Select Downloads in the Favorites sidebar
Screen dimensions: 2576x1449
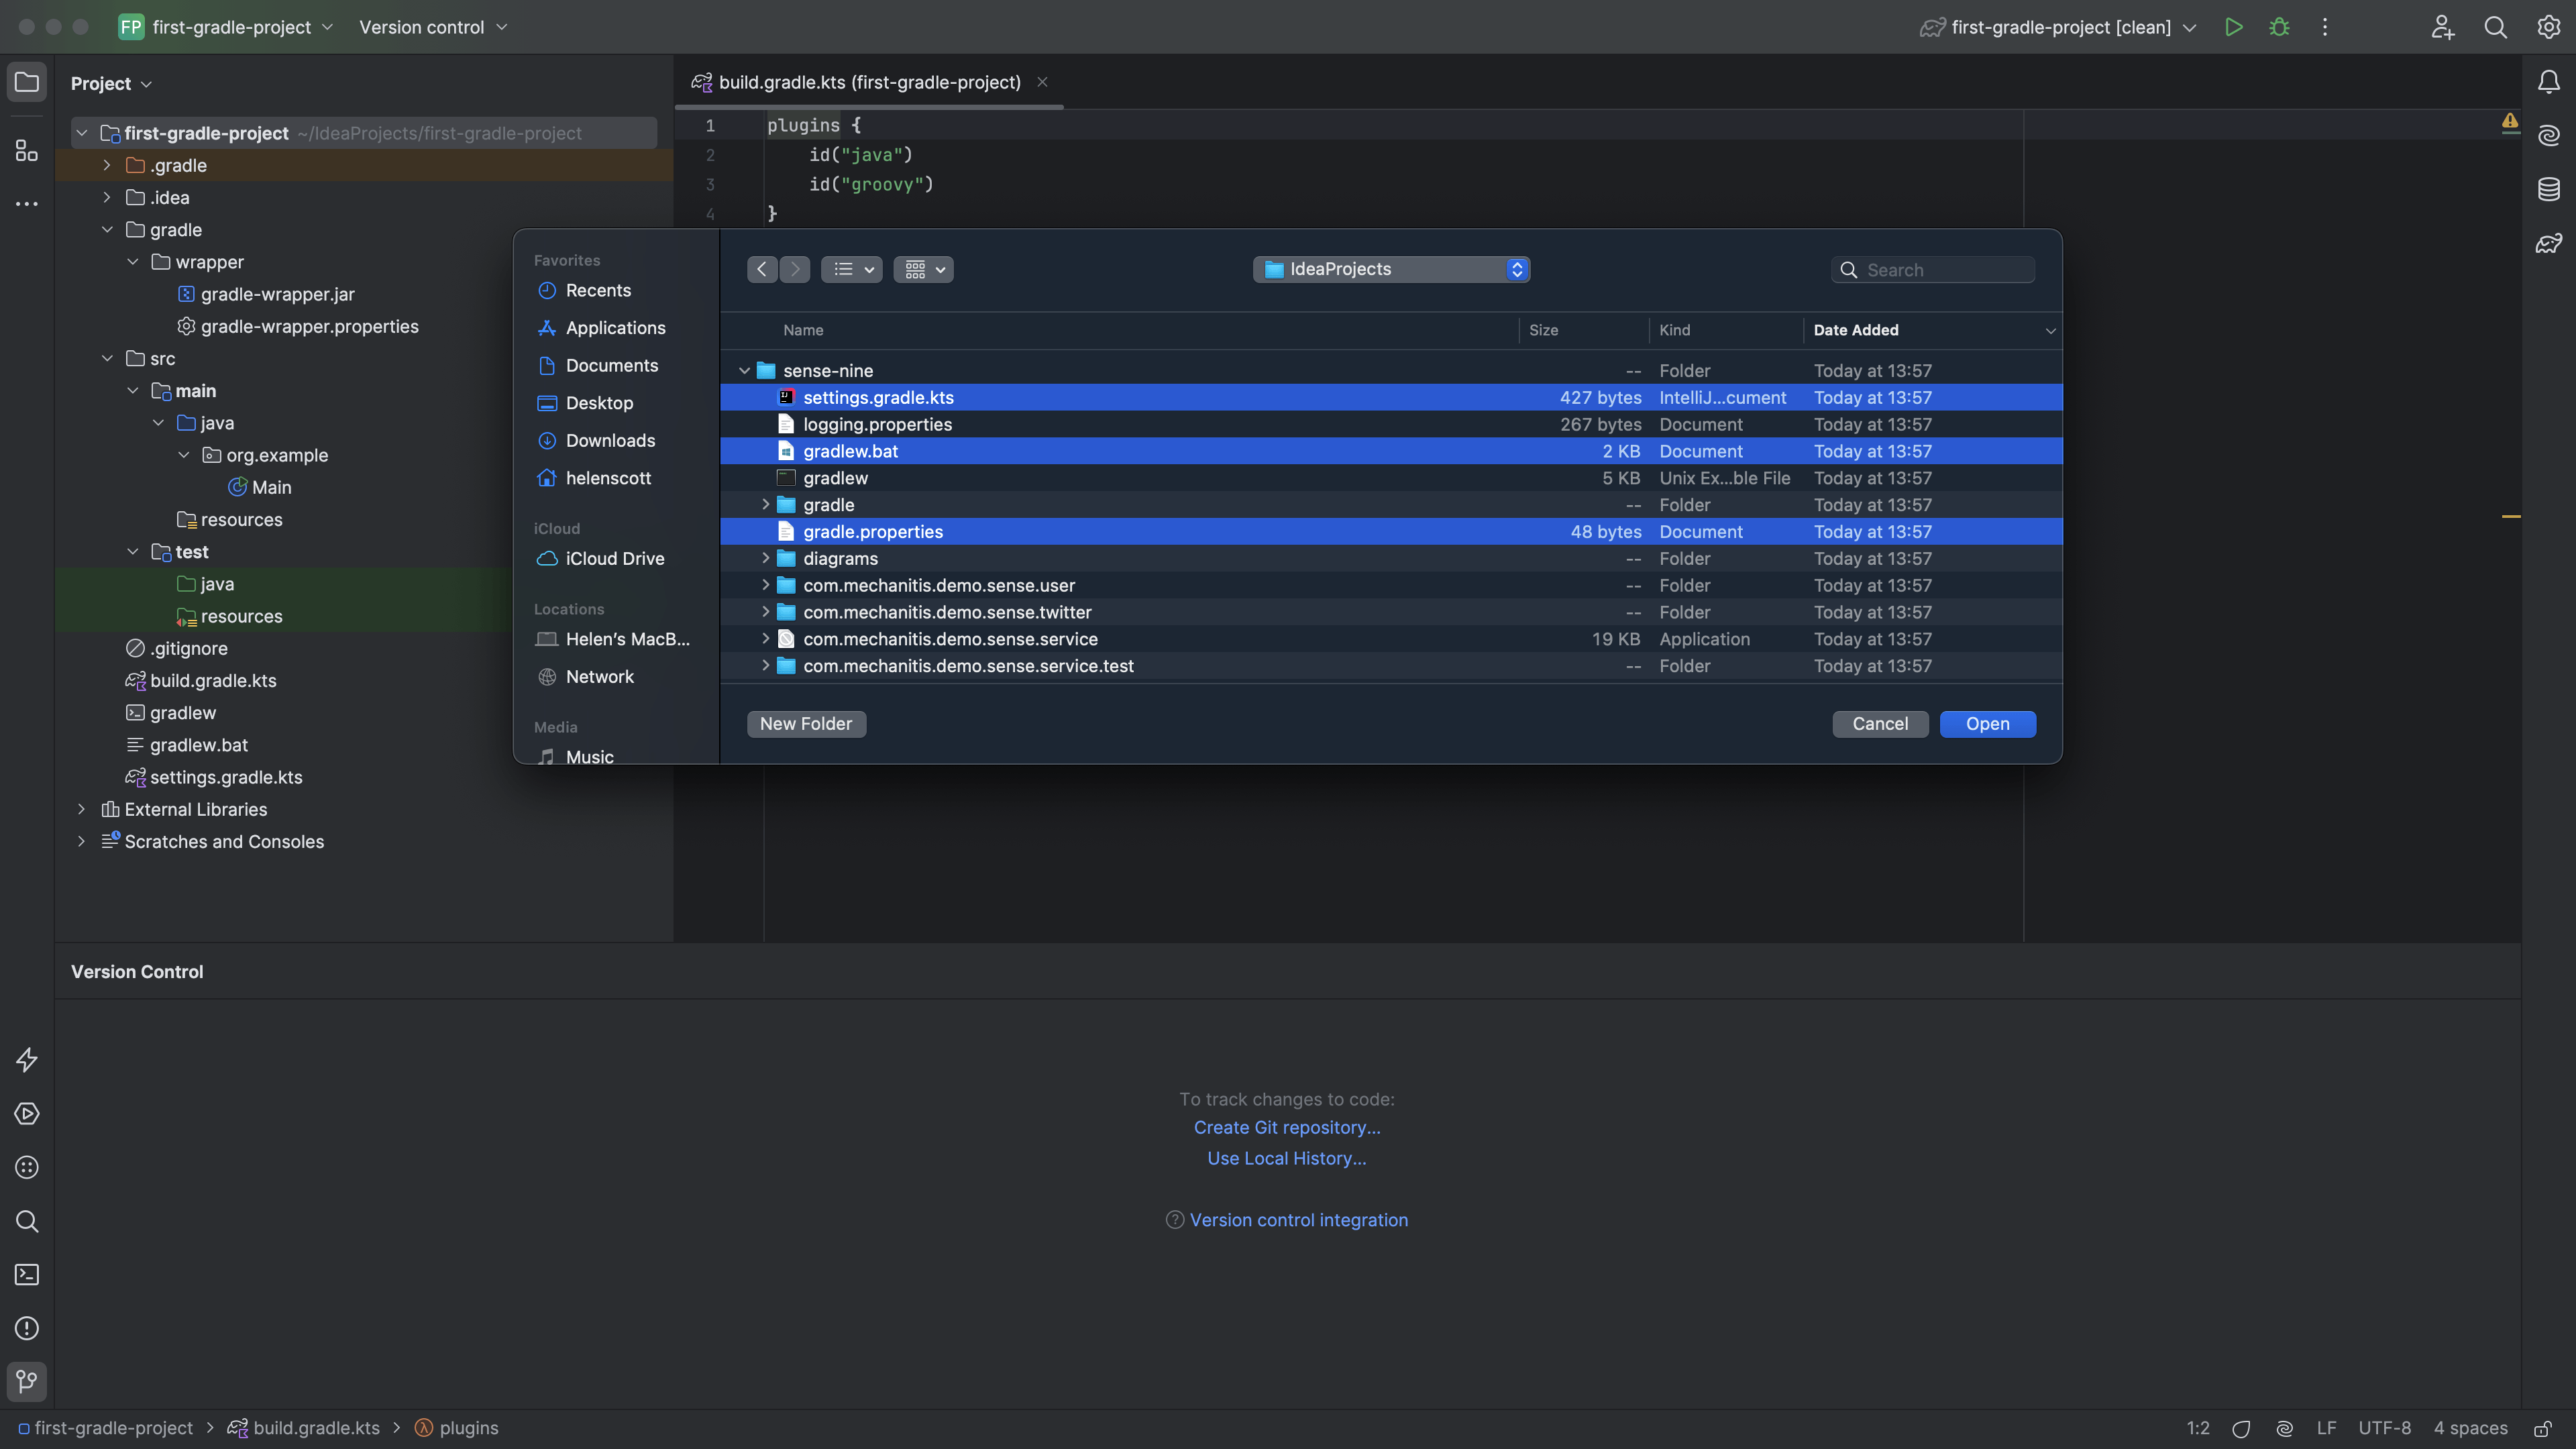click(610, 441)
